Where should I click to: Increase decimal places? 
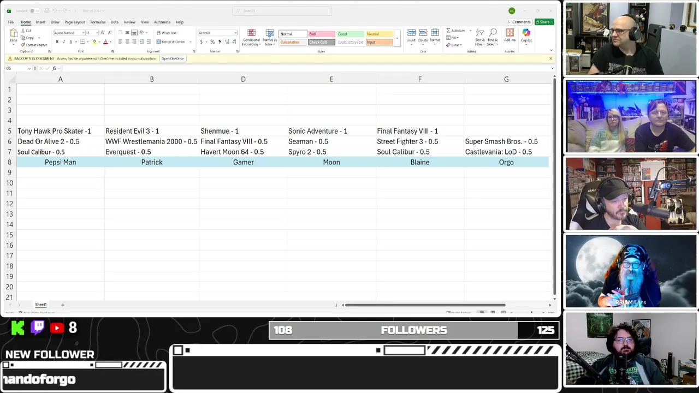pos(226,41)
